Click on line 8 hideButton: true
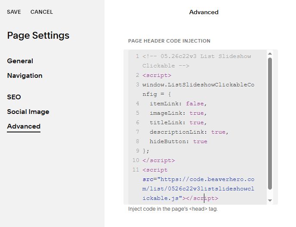Image resolution: width=296 pixels, height=227 pixels. [179, 141]
